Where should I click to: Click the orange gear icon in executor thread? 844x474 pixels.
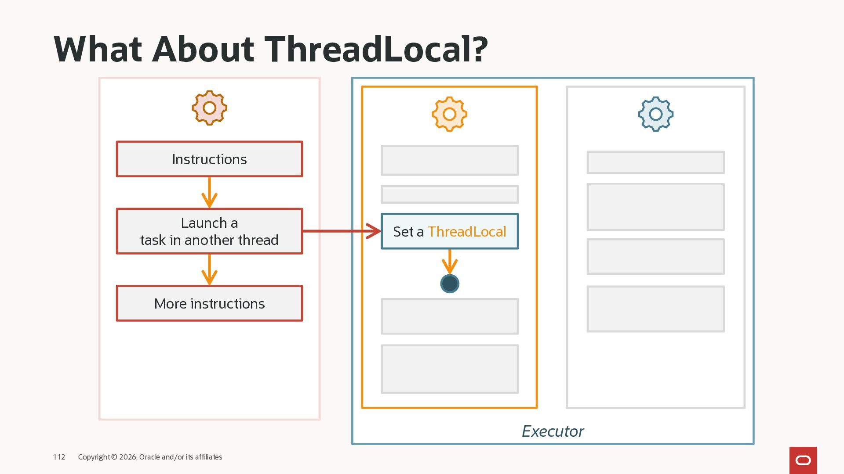pos(449,114)
